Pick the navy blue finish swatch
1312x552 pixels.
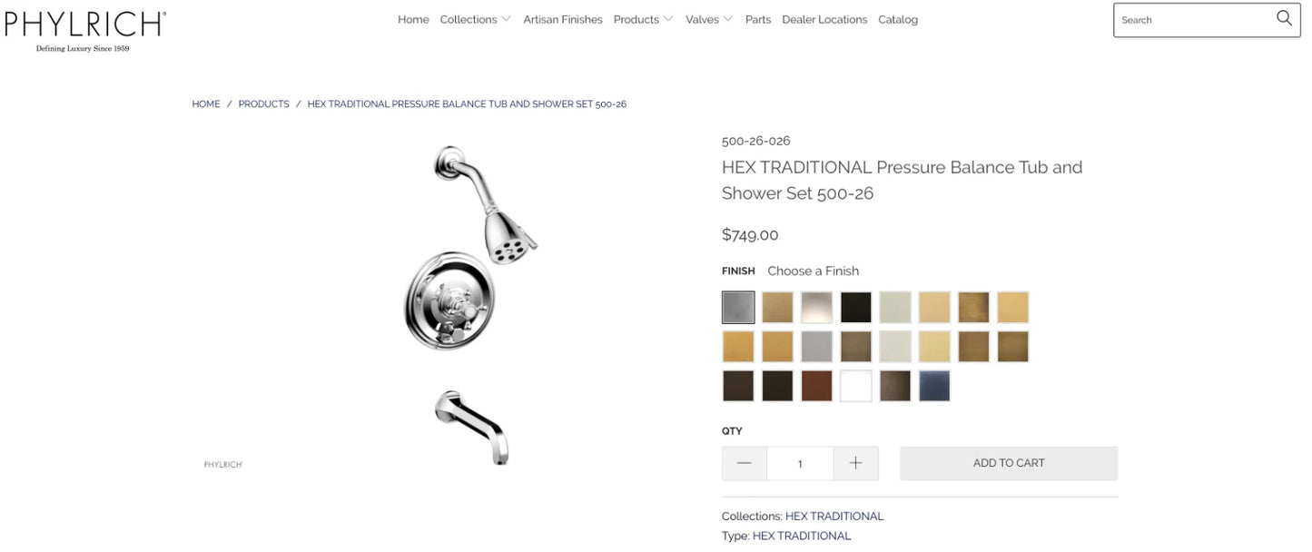tap(934, 386)
